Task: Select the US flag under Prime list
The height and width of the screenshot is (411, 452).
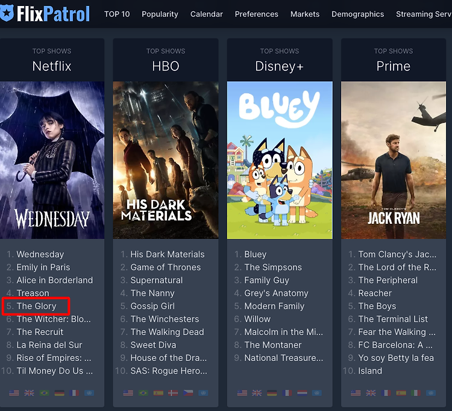Action: [x=356, y=393]
